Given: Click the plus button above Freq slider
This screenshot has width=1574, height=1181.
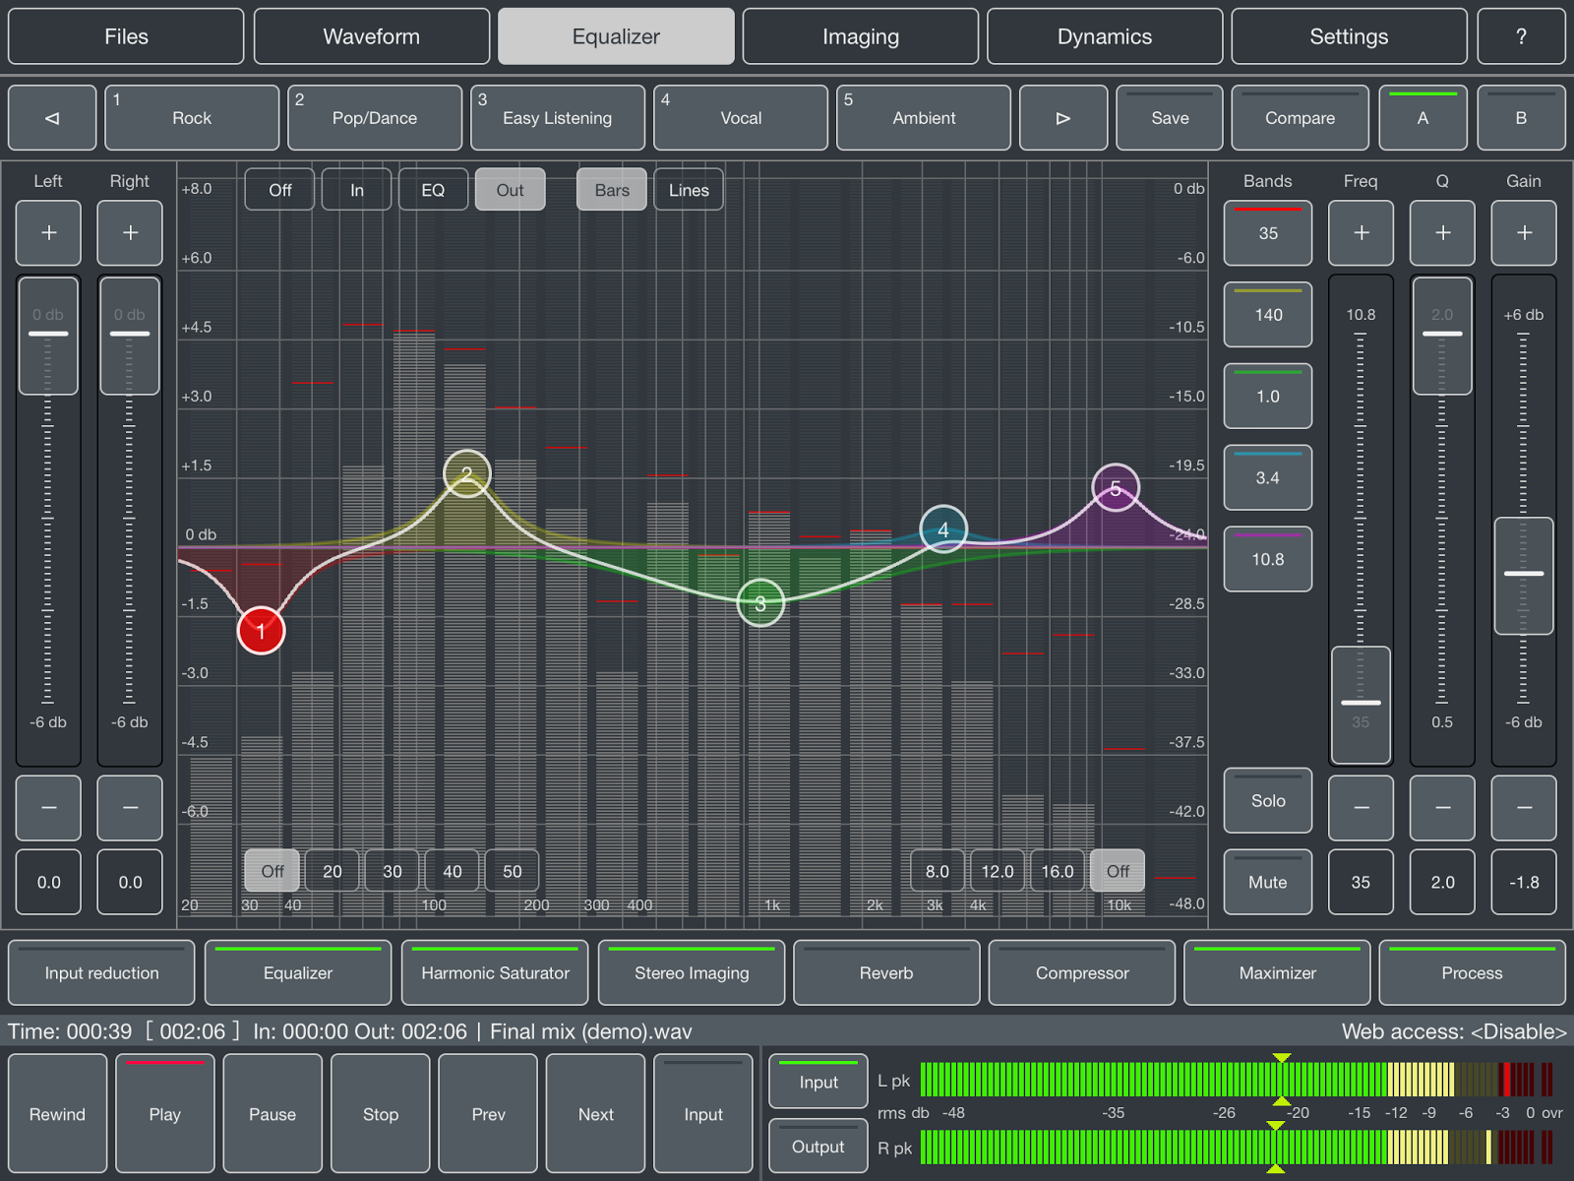Looking at the screenshot, I should pos(1362,233).
